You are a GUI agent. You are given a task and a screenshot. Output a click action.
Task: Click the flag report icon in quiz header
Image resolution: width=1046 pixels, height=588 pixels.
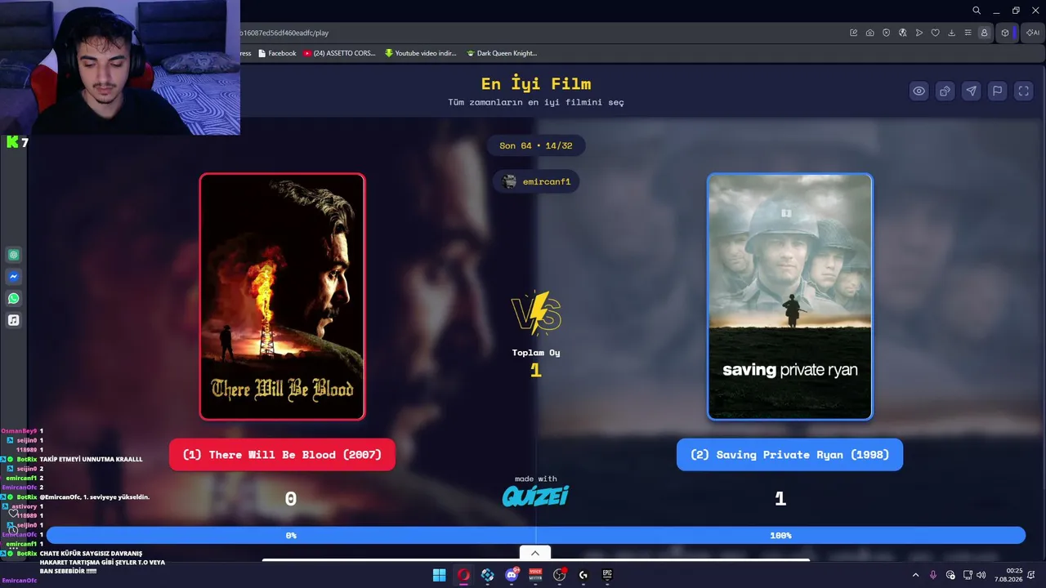997,91
